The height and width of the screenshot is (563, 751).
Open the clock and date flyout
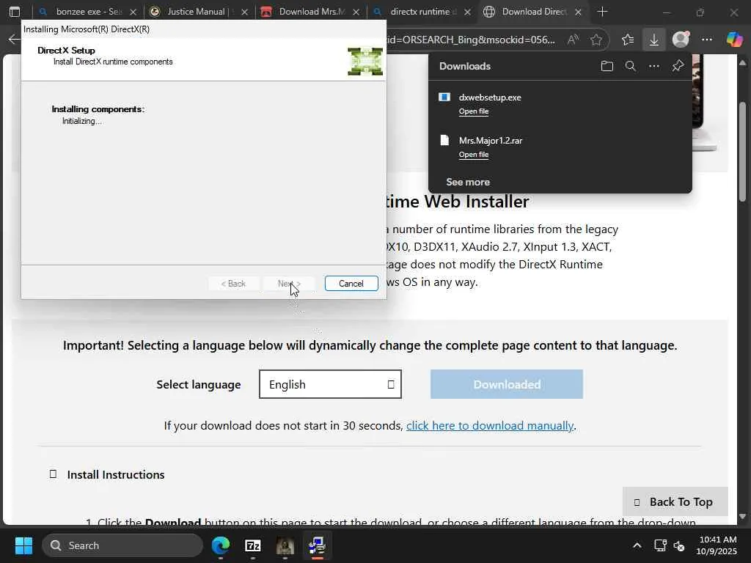(x=717, y=545)
